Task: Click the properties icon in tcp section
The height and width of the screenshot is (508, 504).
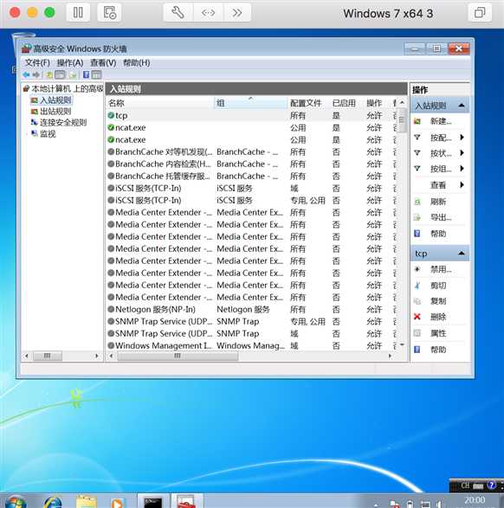Action: [x=417, y=333]
